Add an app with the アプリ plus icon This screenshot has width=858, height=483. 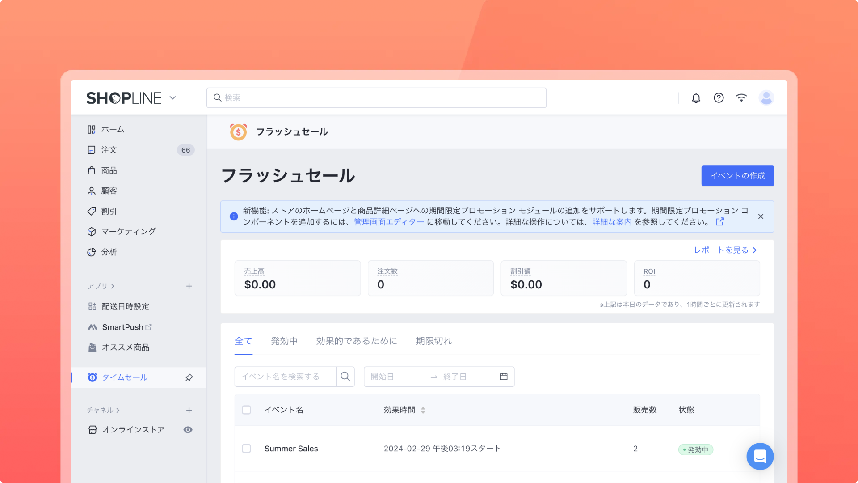click(189, 286)
